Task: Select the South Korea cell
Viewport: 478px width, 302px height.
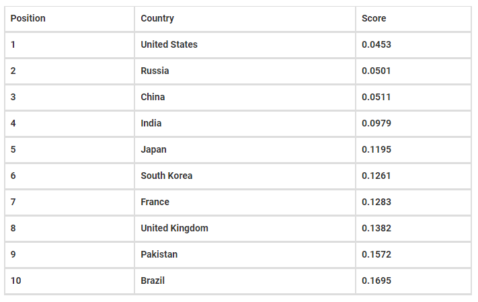Action: (167, 176)
